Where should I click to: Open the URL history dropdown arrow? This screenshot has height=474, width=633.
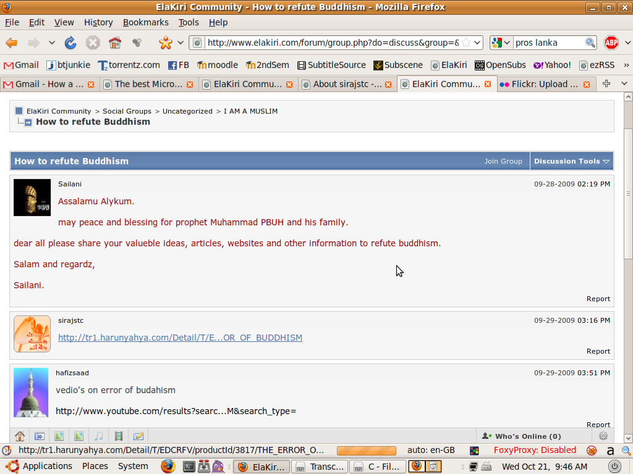click(477, 43)
